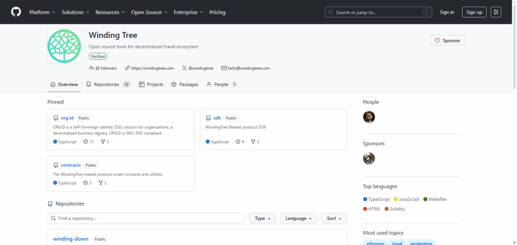Switch to the Packages tab
The width and height of the screenshot is (517, 245).
[185, 84]
